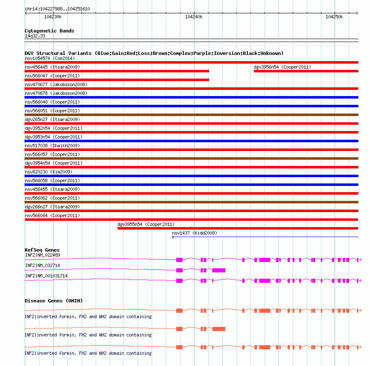
Task: Click the nsv566047 red loss bar
Action: point(117,80)
